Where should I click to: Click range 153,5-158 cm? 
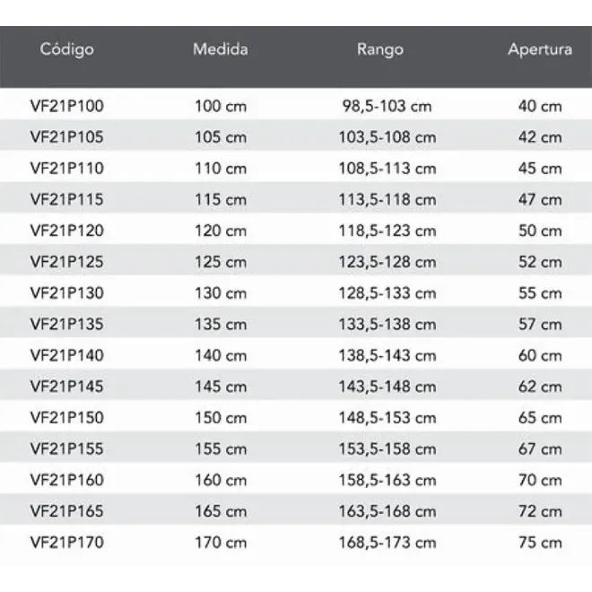(x=387, y=448)
